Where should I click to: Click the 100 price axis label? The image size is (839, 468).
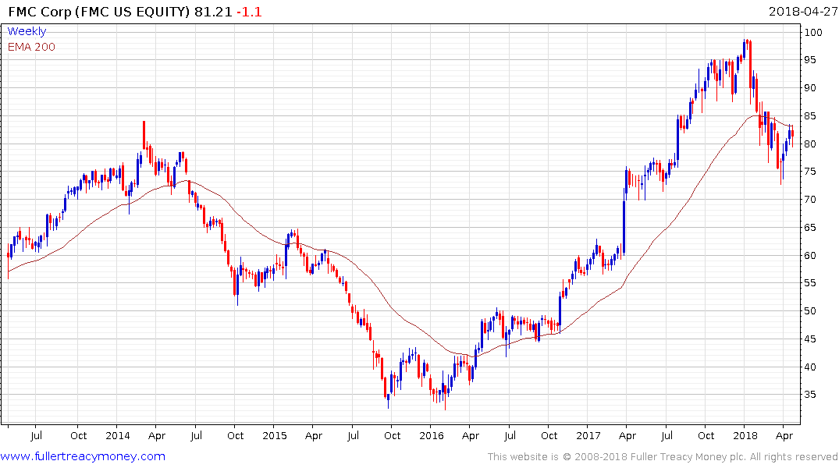pyautogui.click(x=813, y=33)
